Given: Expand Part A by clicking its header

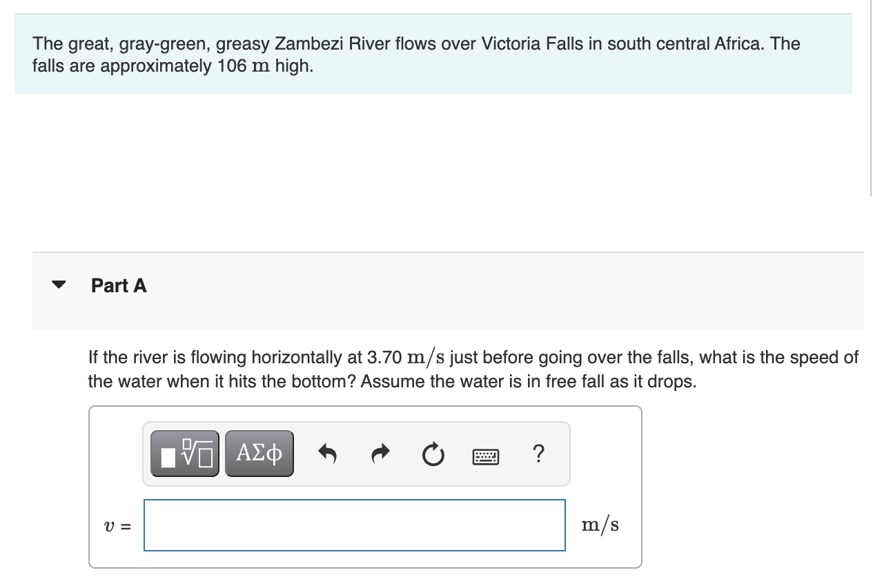Looking at the screenshot, I should pyautogui.click(x=119, y=285).
